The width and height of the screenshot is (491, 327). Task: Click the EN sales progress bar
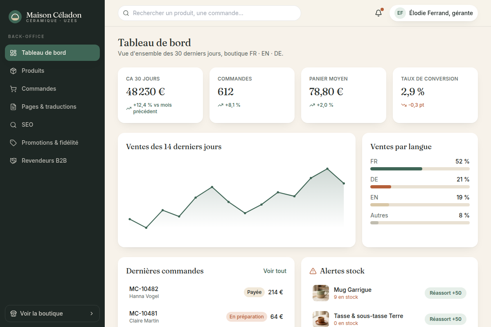pos(420,205)
